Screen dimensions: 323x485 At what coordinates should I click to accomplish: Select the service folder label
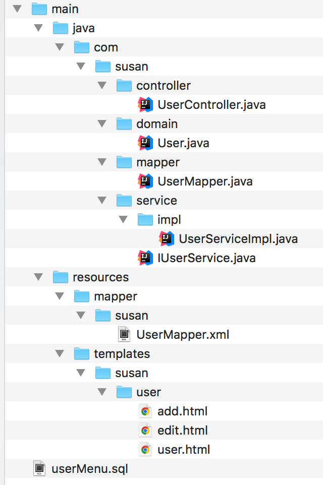[x=156, y=201]
